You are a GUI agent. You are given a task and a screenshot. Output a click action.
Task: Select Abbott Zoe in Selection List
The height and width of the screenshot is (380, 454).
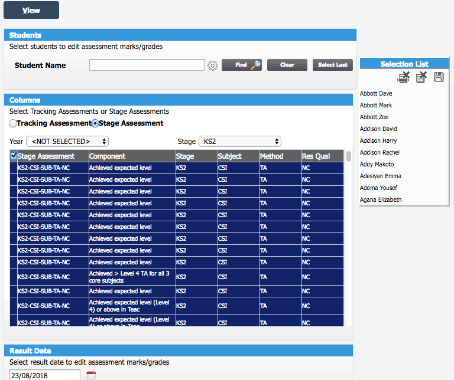[x=374, y=117]
